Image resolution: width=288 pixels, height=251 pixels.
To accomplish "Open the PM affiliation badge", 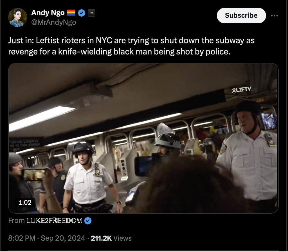I will coord(91,13).
